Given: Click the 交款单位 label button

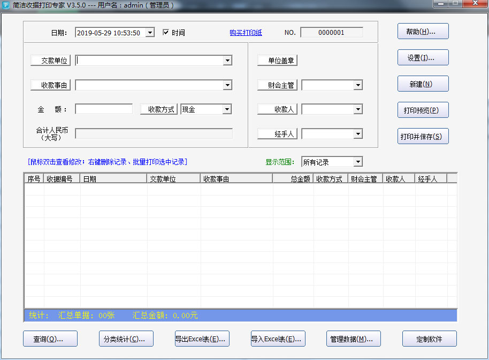Looking at the screenshot, I should point(50,60).
